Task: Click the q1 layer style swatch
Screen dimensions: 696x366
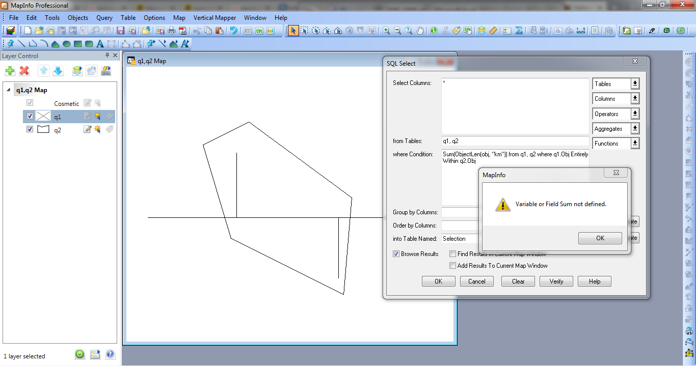Action: pyautogui.click(x=43, y=116)
